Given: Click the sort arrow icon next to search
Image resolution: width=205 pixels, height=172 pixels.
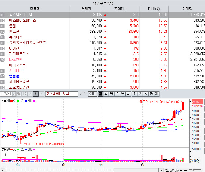Looking at the screenshot, I should [24, 94].
